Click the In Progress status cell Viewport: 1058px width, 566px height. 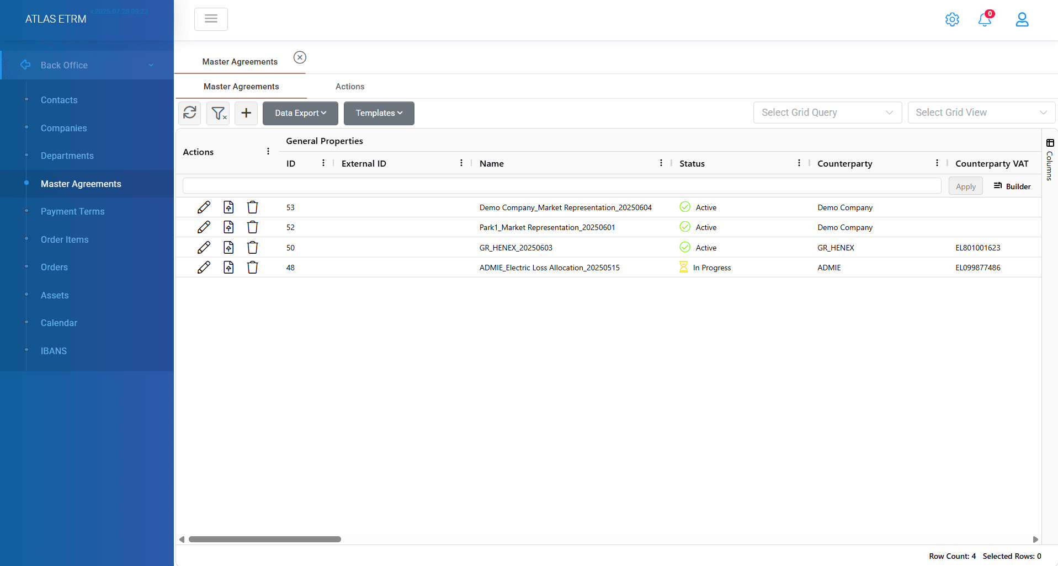click(x=705, y=268)
